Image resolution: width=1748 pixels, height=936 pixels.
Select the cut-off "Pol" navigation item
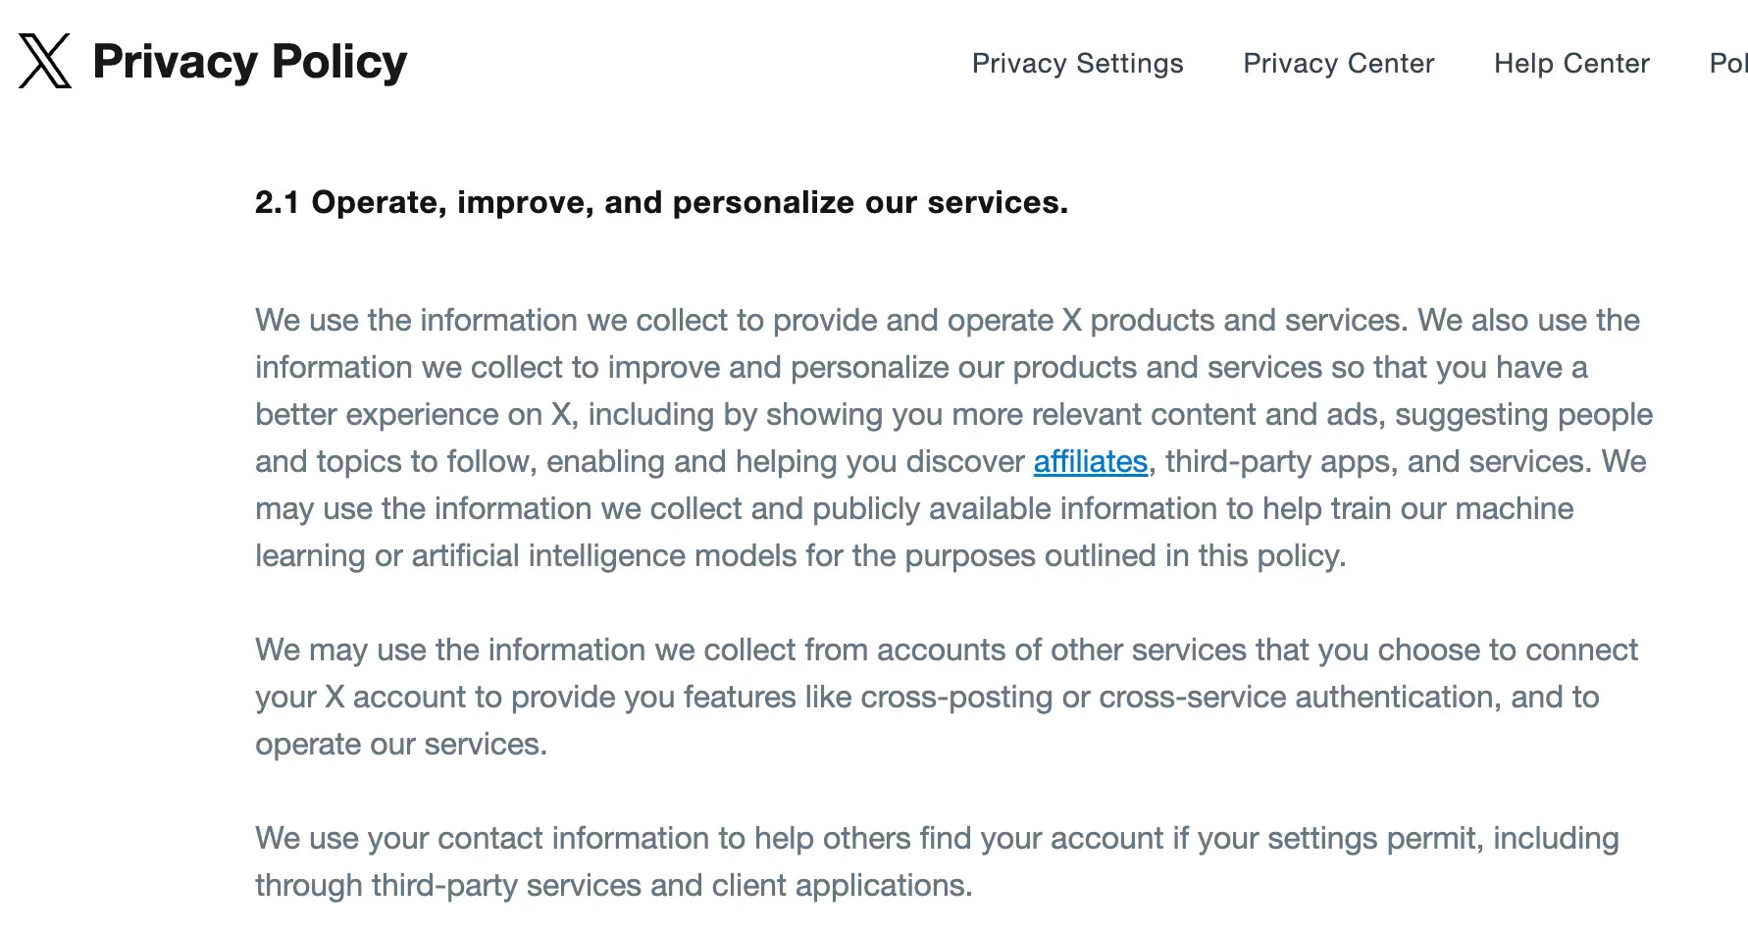click(1728, 64)
